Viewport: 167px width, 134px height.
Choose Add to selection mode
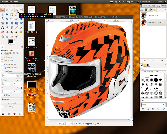[x=10, y=53]
